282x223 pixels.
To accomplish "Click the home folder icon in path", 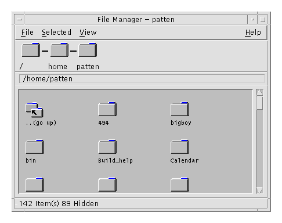I will click(59, 50).
